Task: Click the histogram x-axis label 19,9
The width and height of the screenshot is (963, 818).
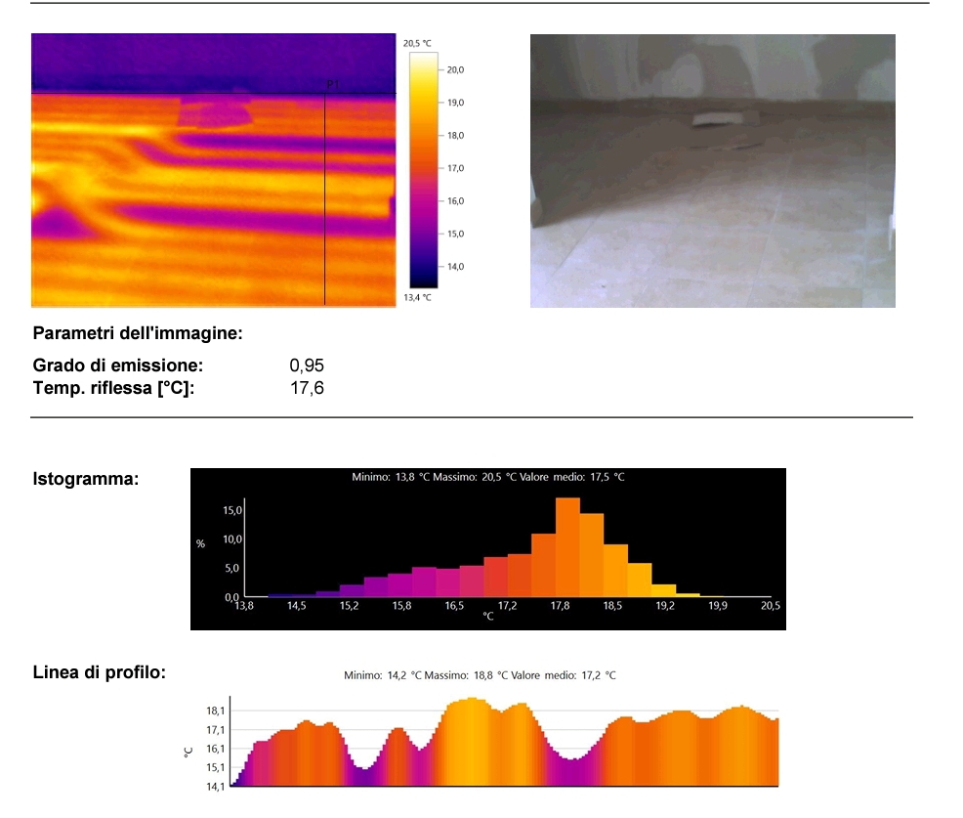Action: pos(718,606)
